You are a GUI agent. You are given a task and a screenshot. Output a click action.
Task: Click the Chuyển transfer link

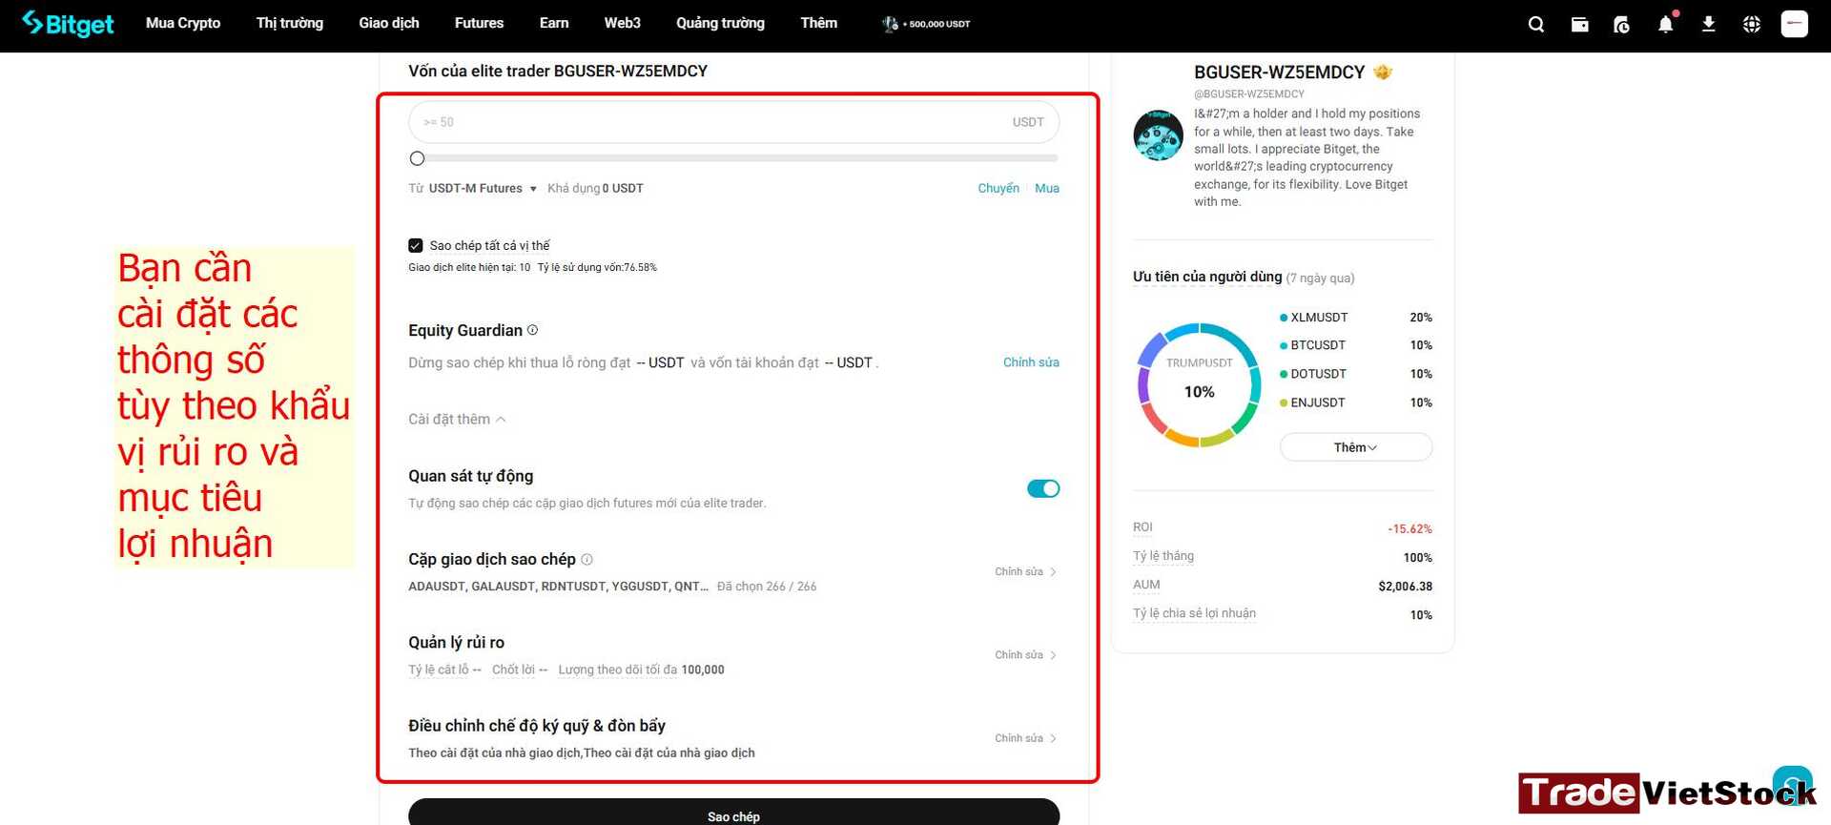pos(998,189)
